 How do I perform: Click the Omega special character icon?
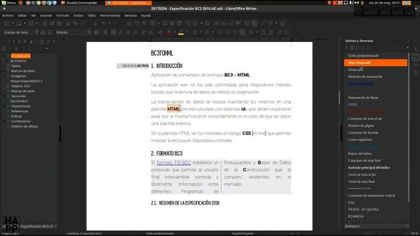tap(207, 24)
